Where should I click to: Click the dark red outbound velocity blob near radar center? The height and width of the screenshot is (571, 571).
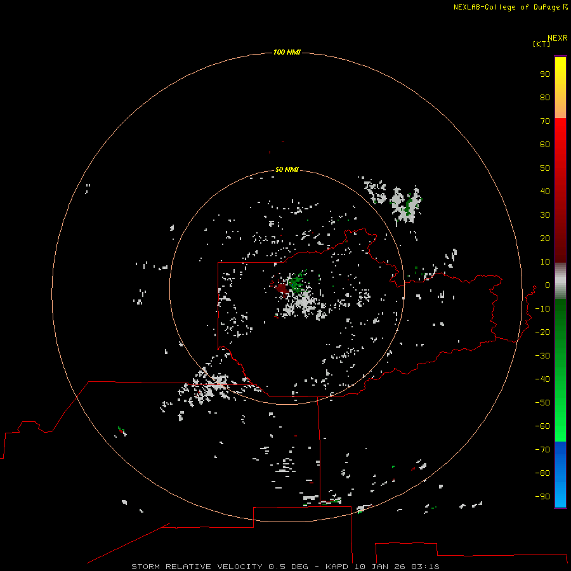281,289
